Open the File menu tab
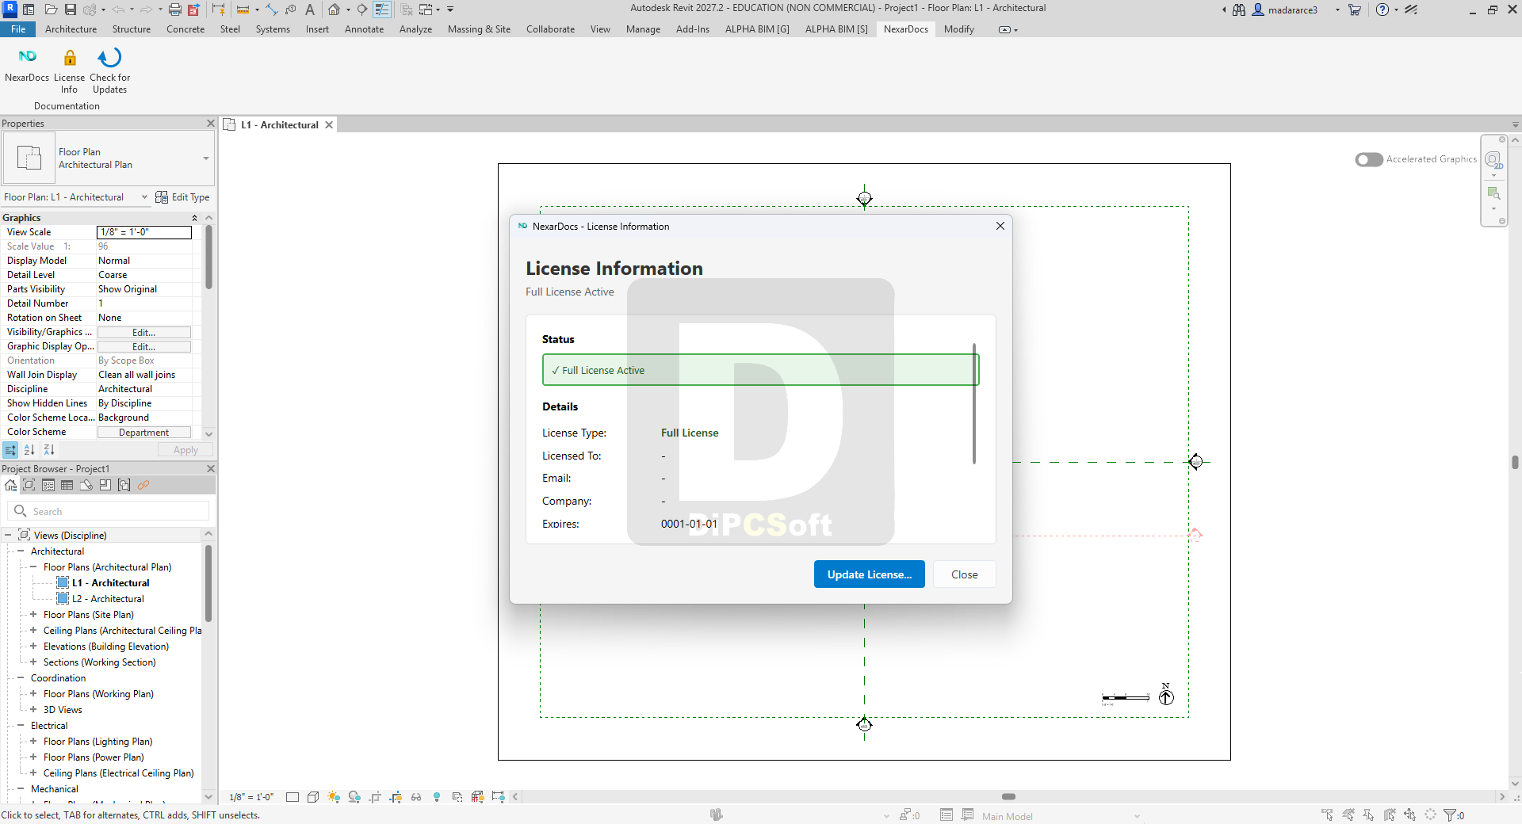The width and height of the screenshot is (1522, 824). point(18,29)
